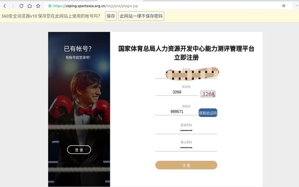
Task: Focus the captcha field containing 3268
Action: [177, 92]
